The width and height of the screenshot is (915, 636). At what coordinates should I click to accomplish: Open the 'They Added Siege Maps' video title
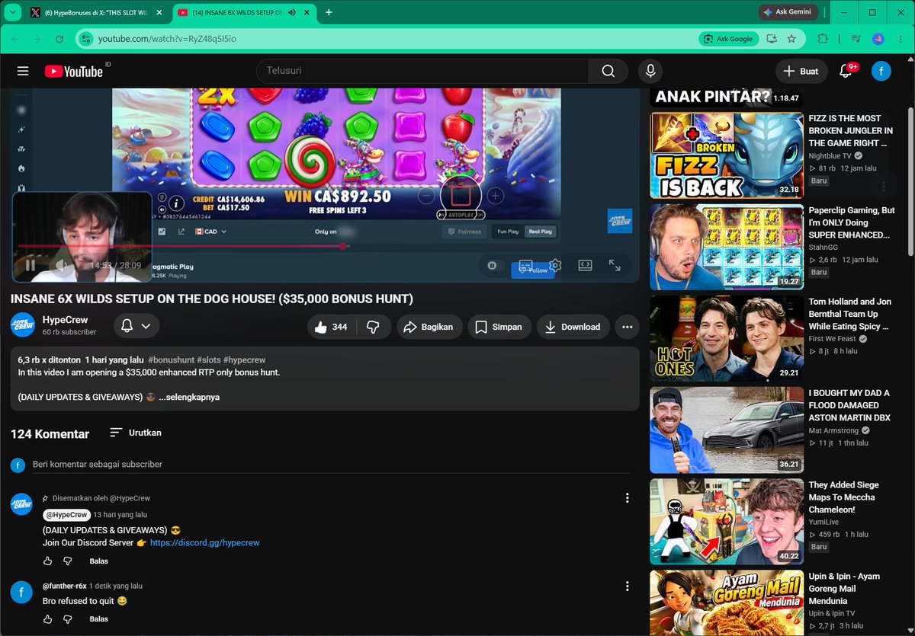[844, 497]
